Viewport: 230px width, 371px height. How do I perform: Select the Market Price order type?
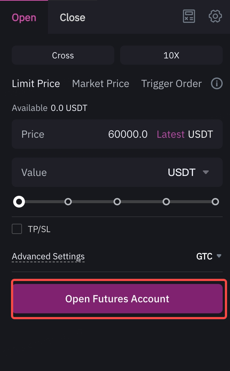point(101,83)
